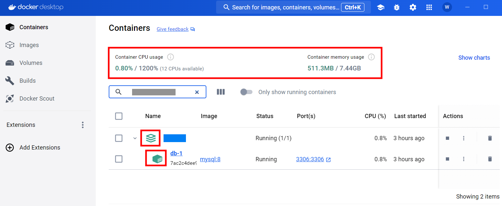Clear the container search field with X
The height and width of the screenshot is (206, 502).
197,92
